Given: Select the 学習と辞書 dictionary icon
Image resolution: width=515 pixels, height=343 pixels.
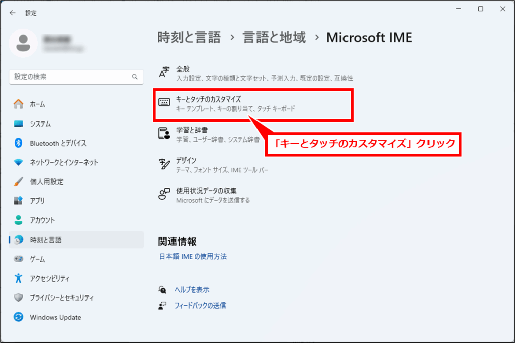Looking at the screenshot, I should 163,134.
